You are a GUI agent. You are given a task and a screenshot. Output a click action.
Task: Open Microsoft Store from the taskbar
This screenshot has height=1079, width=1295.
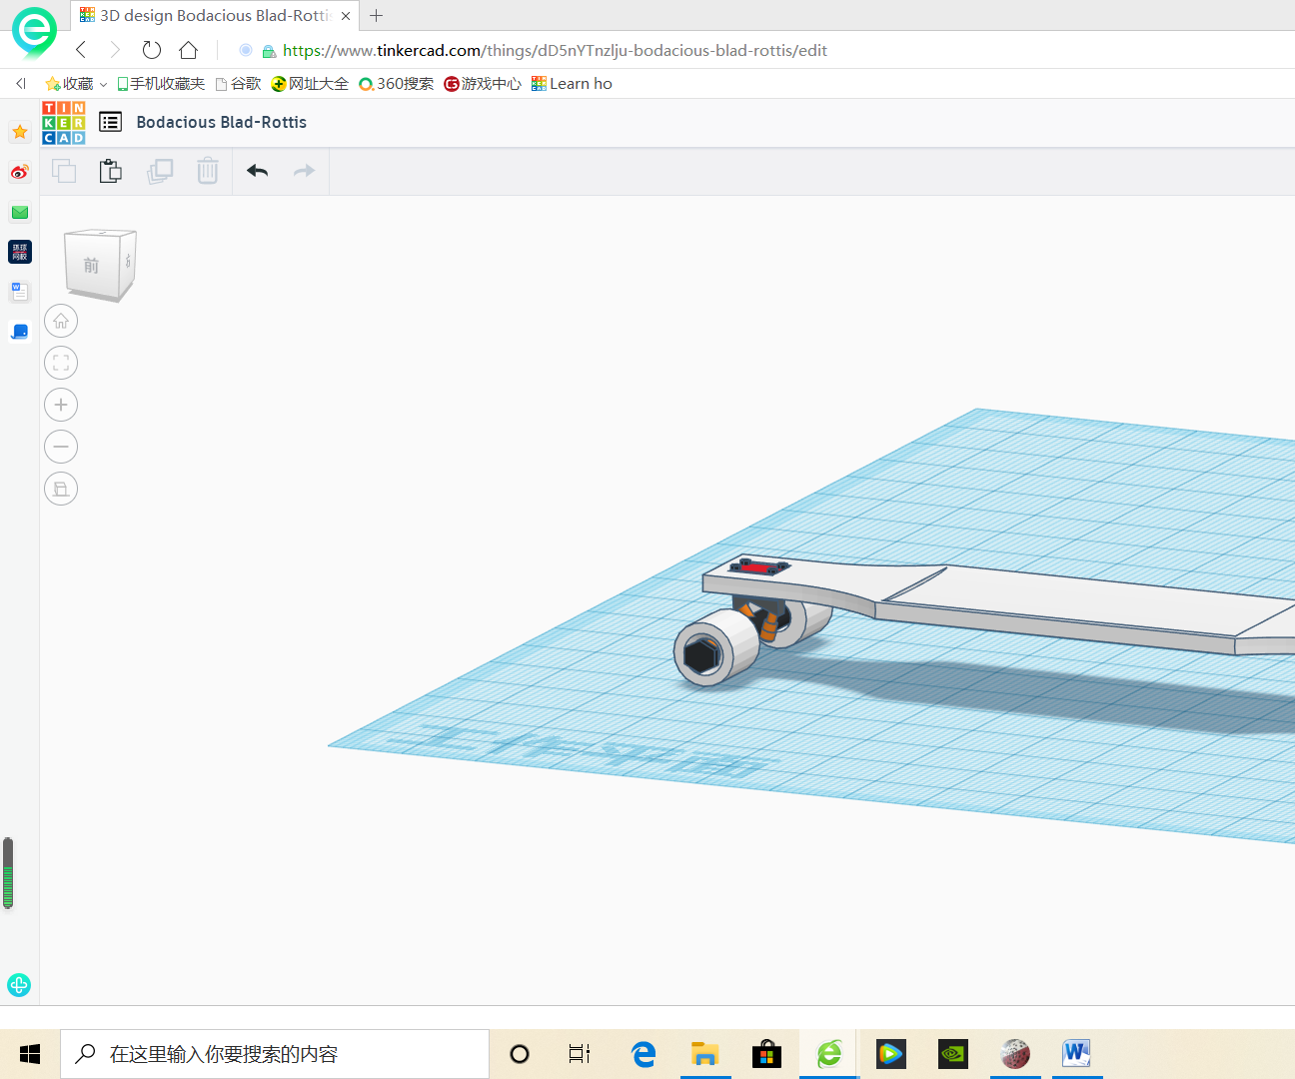[x=766, y=1054]
